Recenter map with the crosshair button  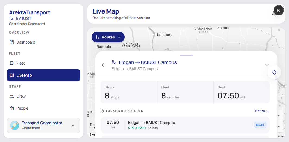[x=274, y=72]
